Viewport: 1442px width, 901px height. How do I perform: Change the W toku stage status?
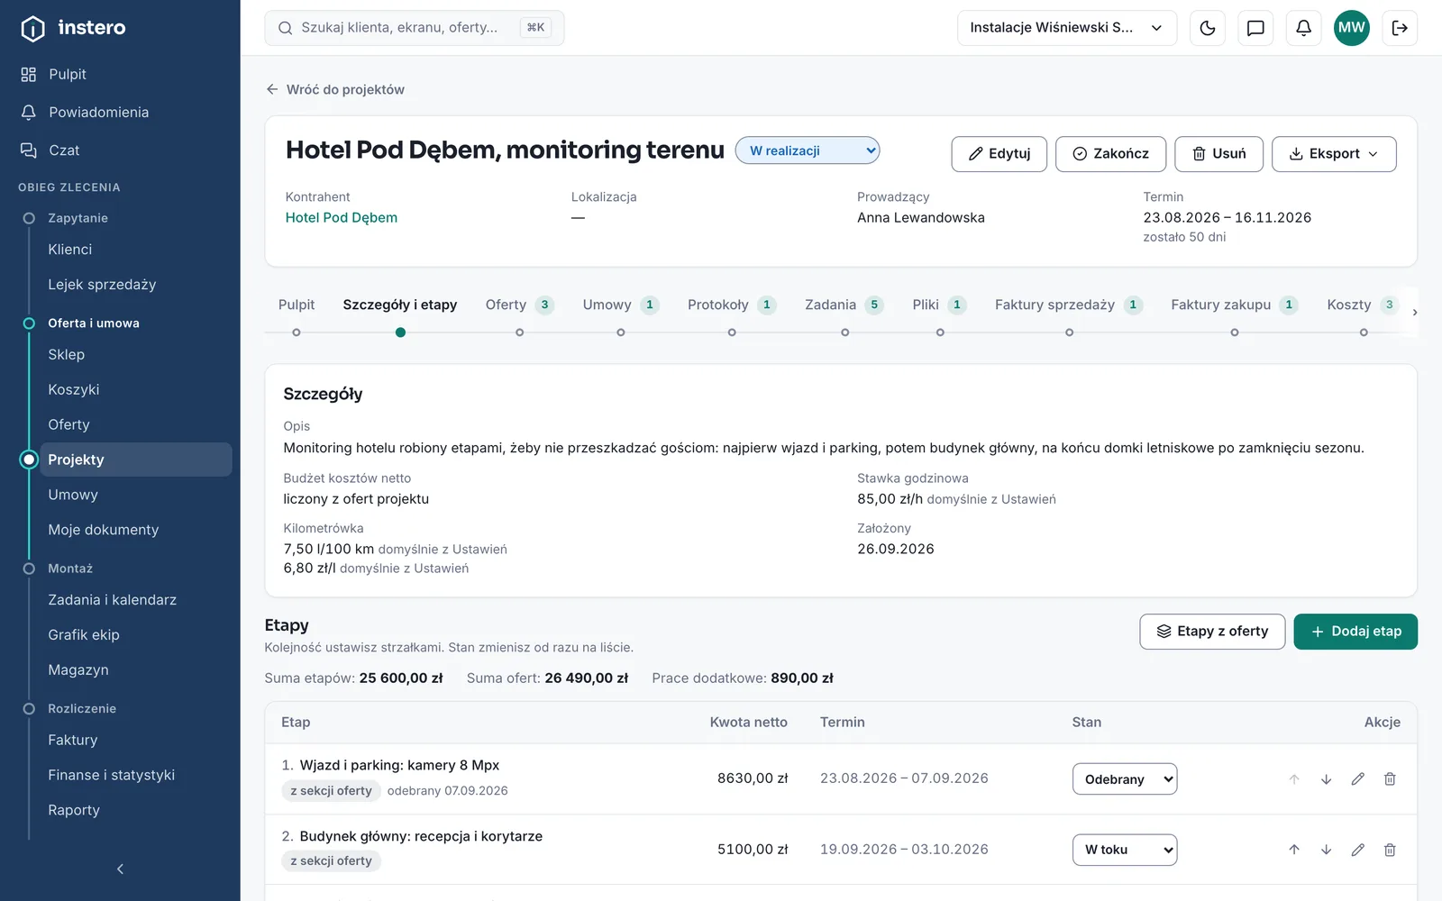(x=1125, y=850)
